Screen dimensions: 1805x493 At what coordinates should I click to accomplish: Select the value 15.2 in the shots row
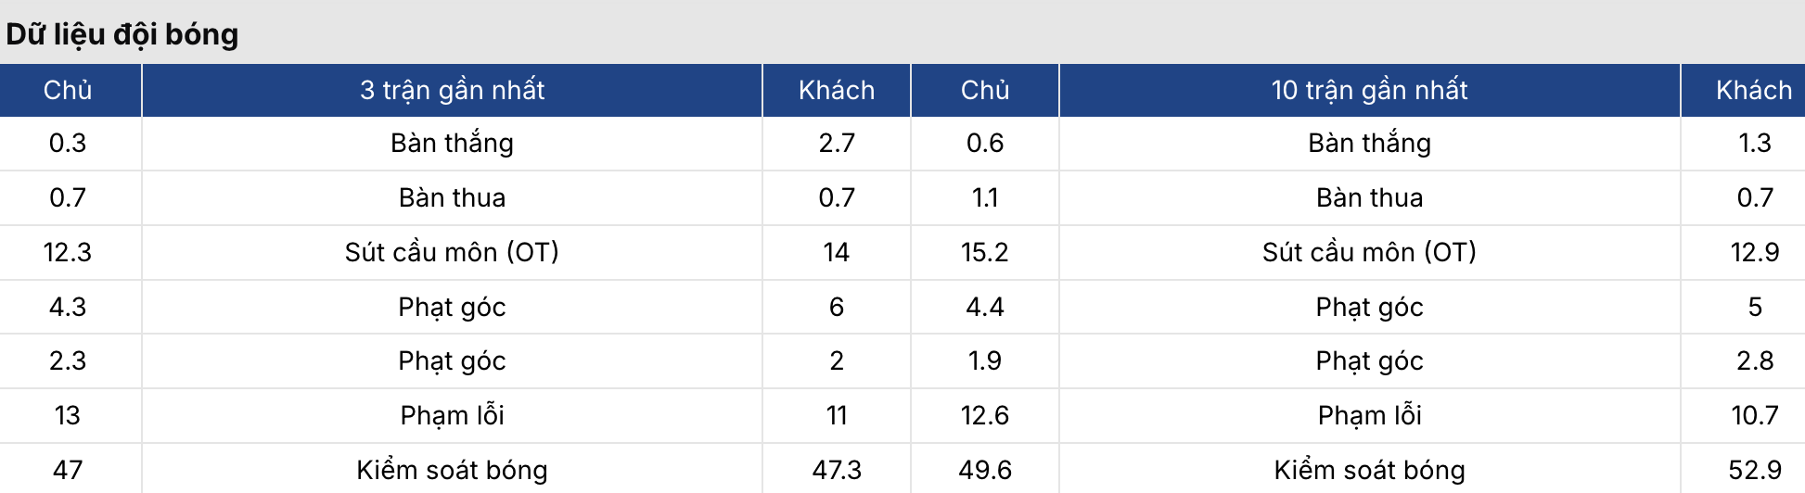984,252
